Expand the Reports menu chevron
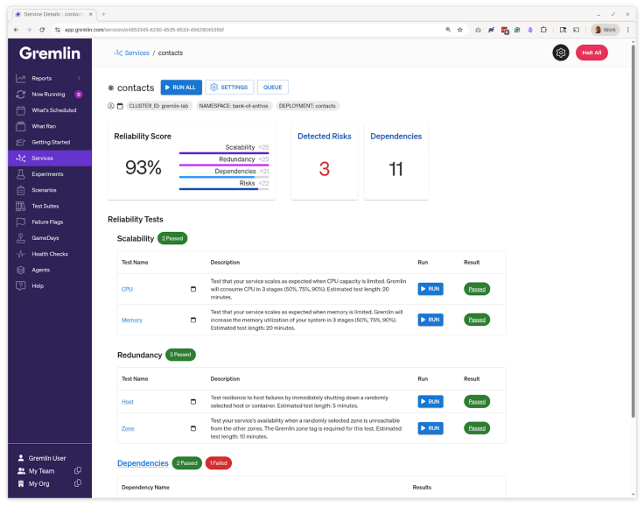 click(79, 78)
